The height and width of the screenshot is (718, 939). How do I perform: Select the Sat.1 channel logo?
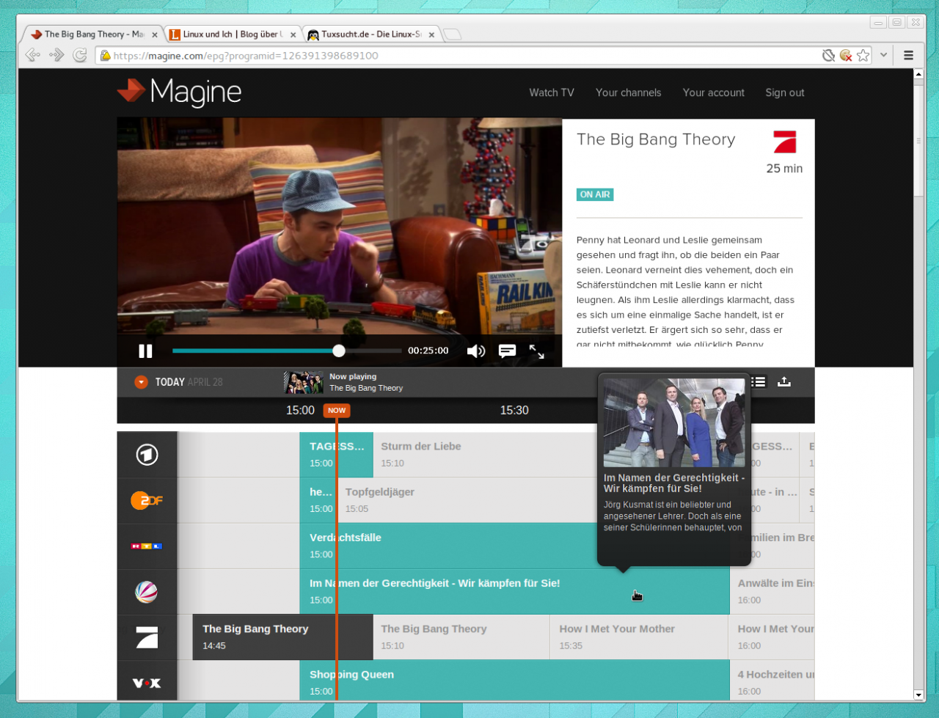tap(147, 592)
